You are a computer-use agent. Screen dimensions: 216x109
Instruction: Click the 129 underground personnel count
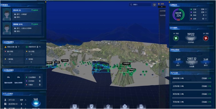[21, 100]
